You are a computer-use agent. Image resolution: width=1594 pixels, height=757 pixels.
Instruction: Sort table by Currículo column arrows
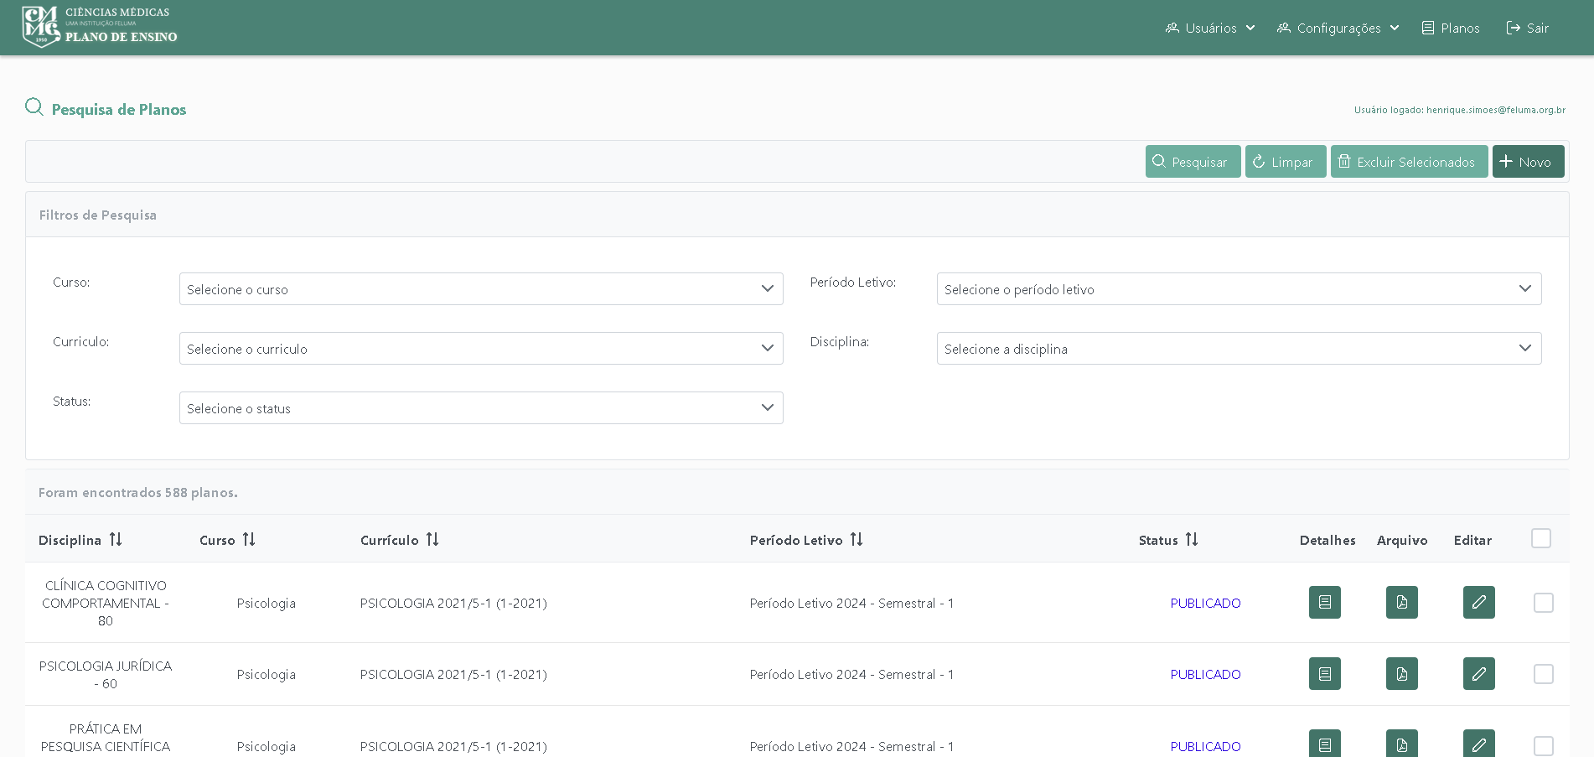(x=432, y=540)
